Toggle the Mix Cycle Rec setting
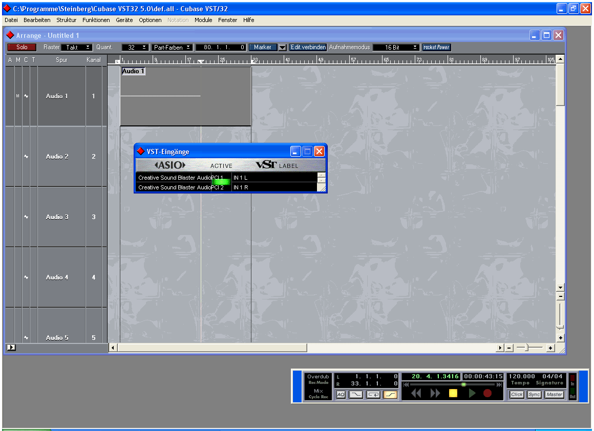Image resolution: width=594 pixels, height=431 pixels. (x=318, y=394)
